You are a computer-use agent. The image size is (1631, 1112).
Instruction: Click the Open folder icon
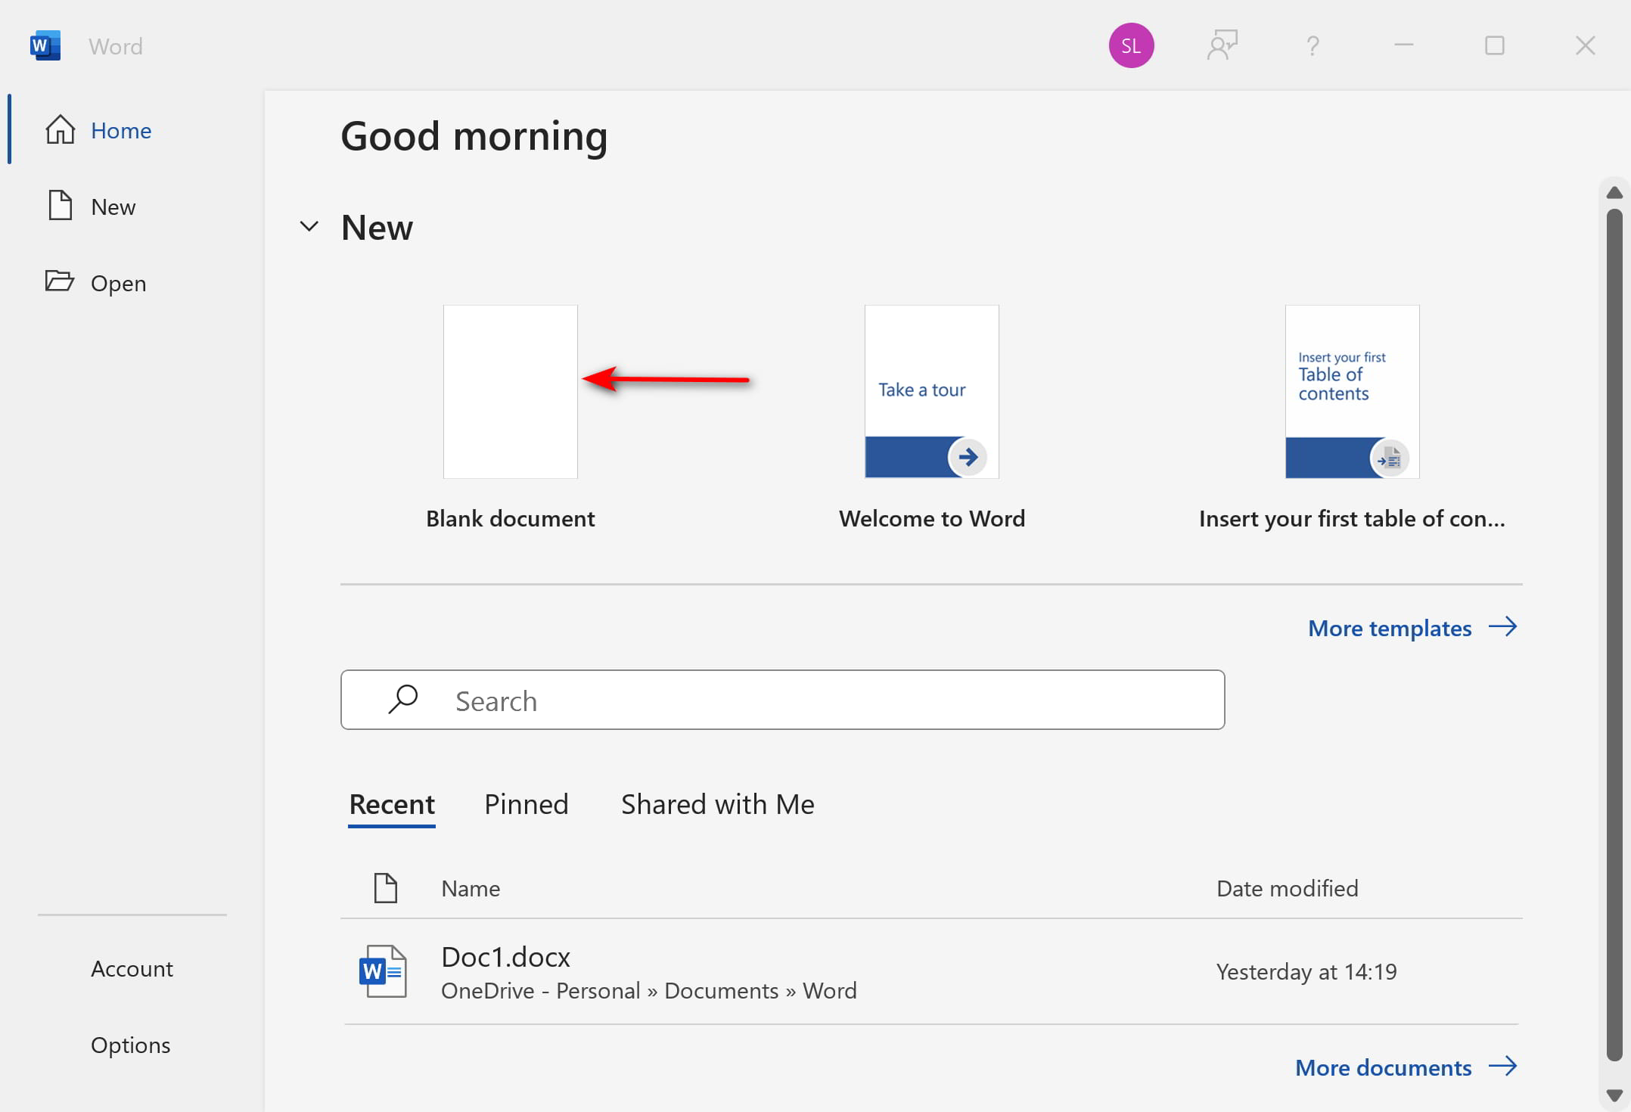click(x=60, y=281)
